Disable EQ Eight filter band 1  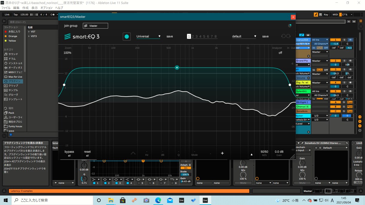coord(94,183)
